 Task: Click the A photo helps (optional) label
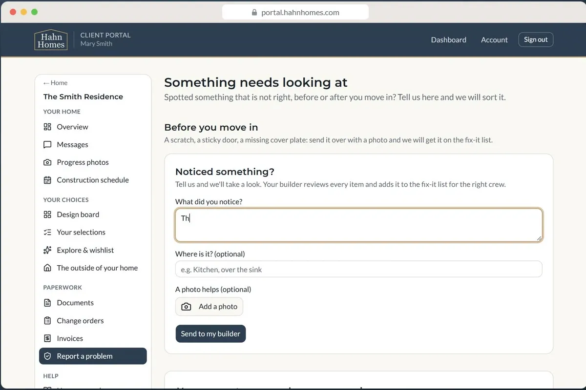213,289
